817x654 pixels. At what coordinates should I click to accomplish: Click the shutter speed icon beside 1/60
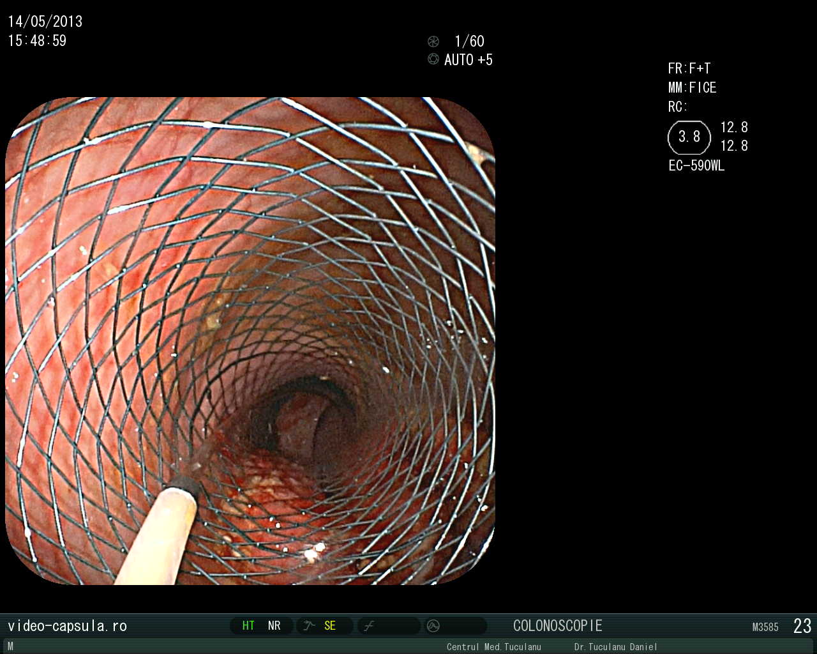pyautogui.click(x=433, y=42)
